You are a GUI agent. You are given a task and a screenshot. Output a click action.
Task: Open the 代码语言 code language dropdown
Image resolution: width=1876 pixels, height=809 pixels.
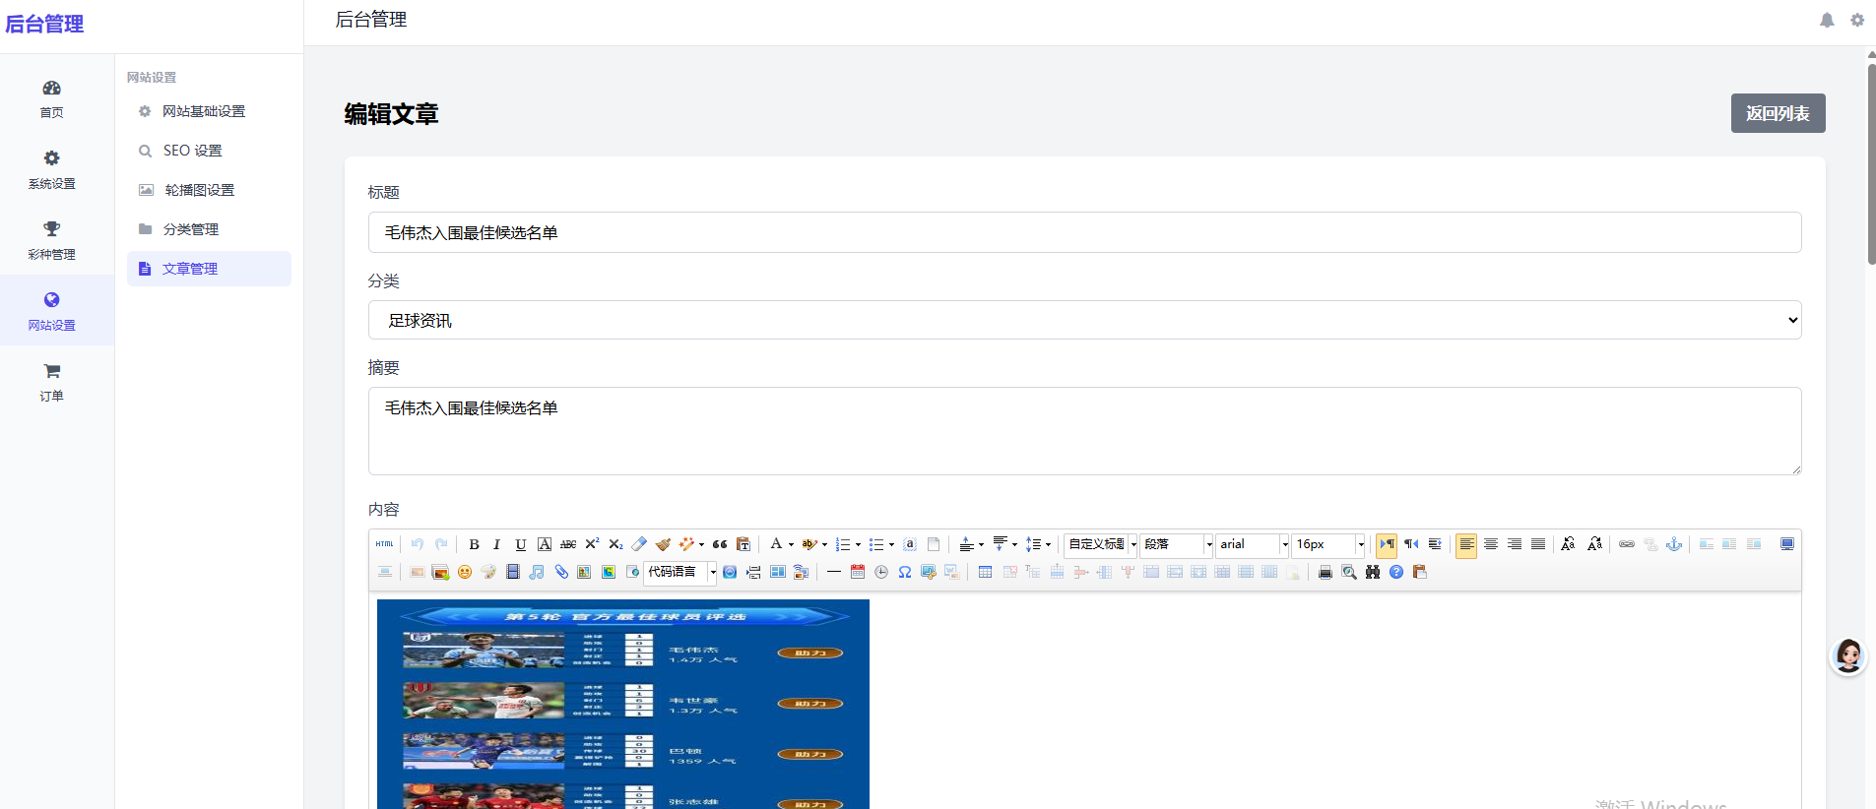click(x=680, y=572)
